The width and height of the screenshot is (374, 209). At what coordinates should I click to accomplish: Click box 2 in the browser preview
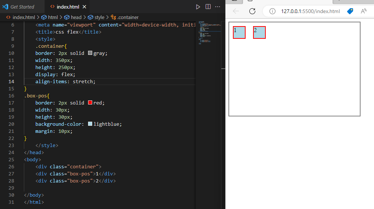259,32
